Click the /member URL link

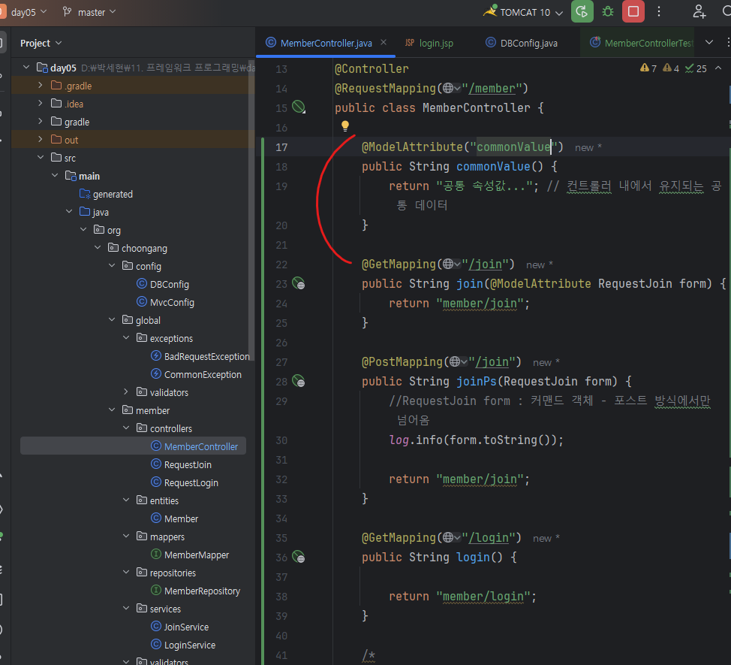492,89
